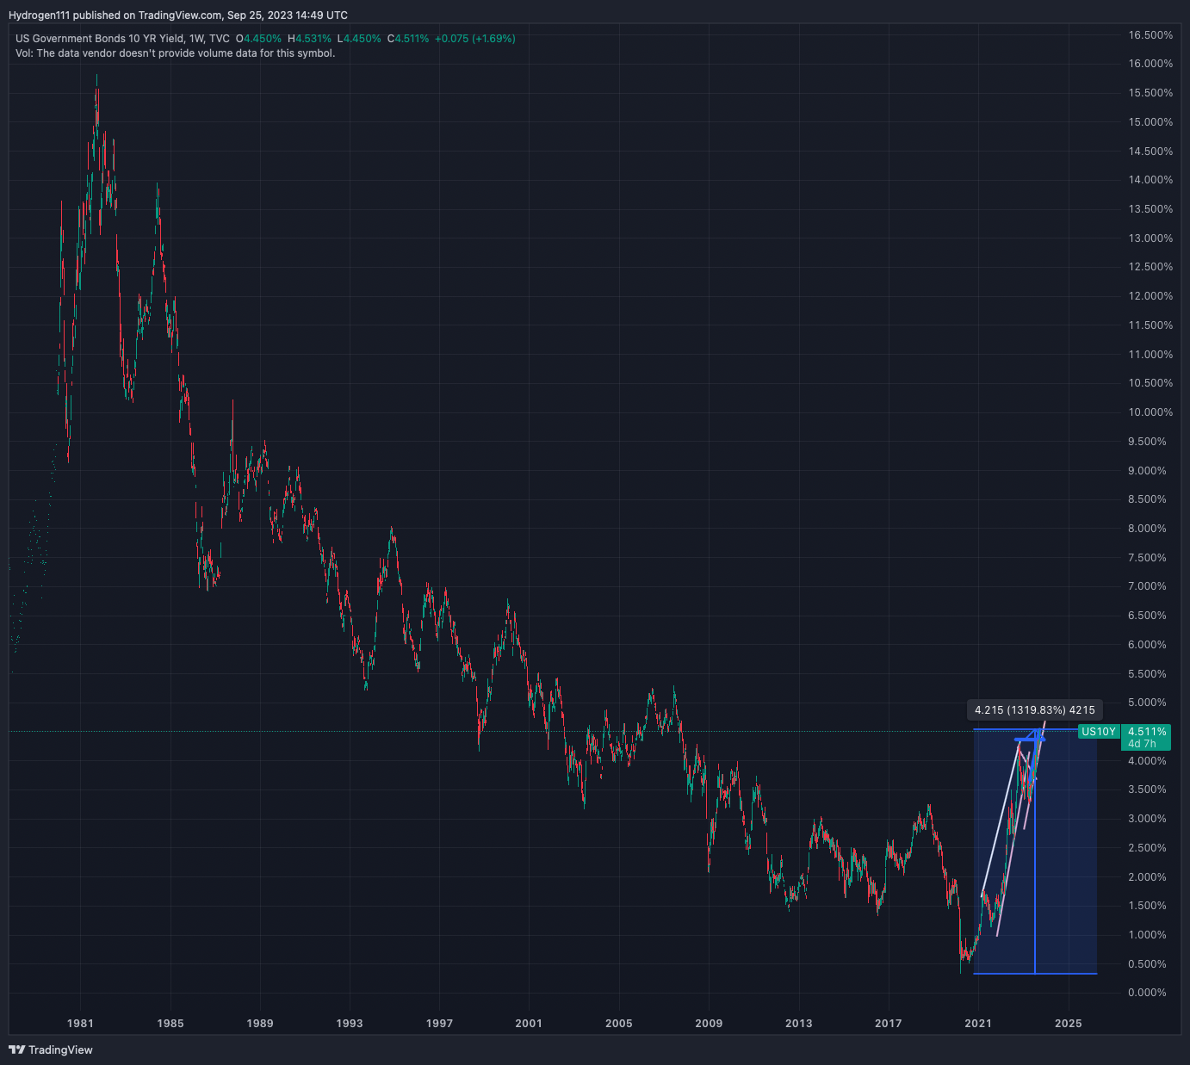Click the US10Y symbol tag on price axis
This screenshot has width=1190, height=1065.
pyautogui.click(x=1099, y=732)
